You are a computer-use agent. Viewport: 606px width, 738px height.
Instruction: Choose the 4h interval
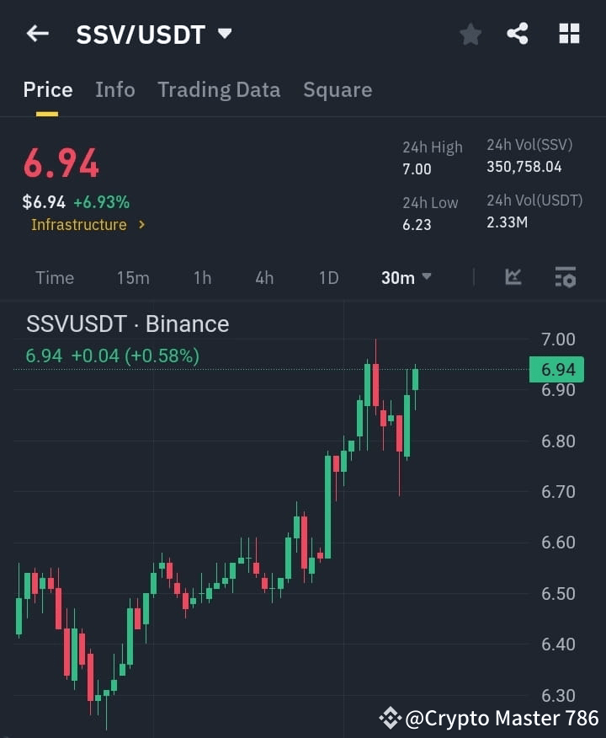(x=264, y=278)
